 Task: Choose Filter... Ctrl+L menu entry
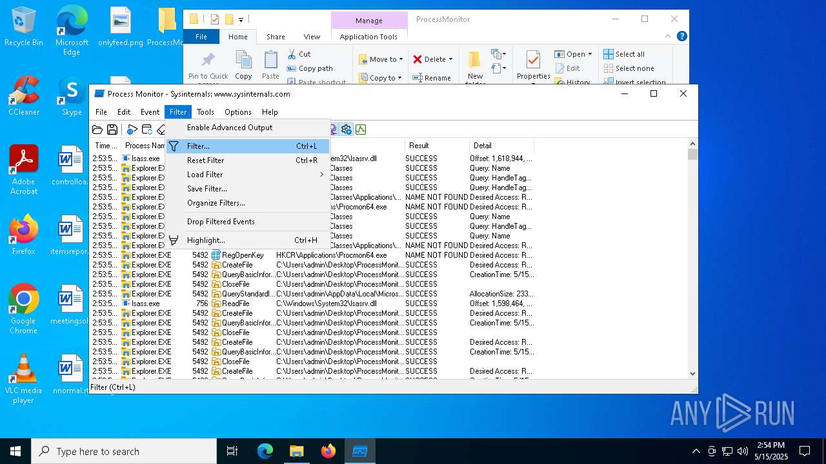248,146
